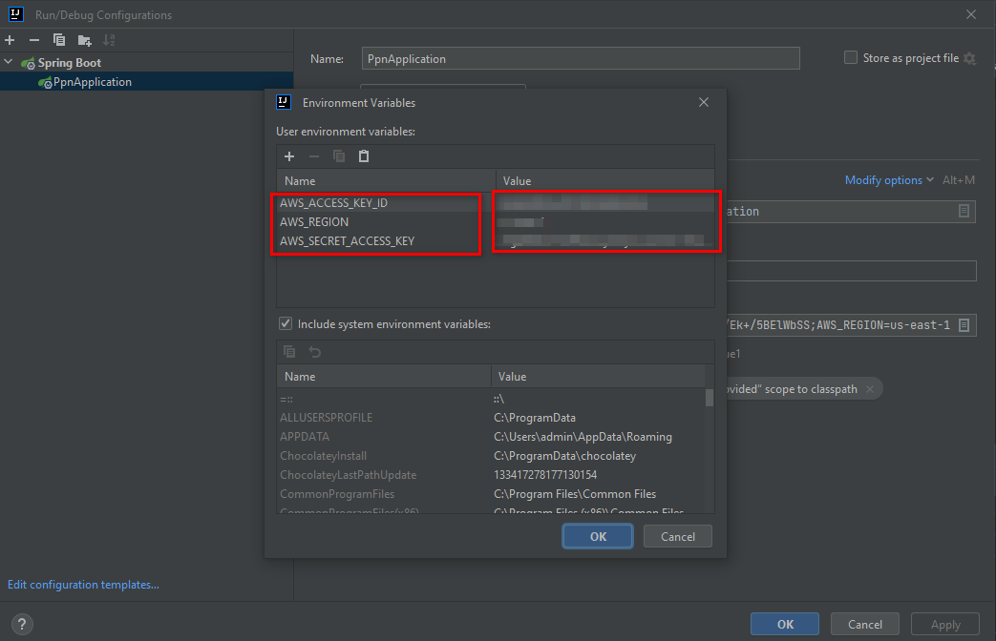Select APPDATA system variable
This screenshot has width=996, height=641.
pyautogui.click(x=305, y=437)
